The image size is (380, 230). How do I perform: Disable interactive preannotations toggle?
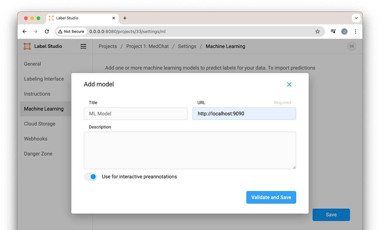(91, 177)
